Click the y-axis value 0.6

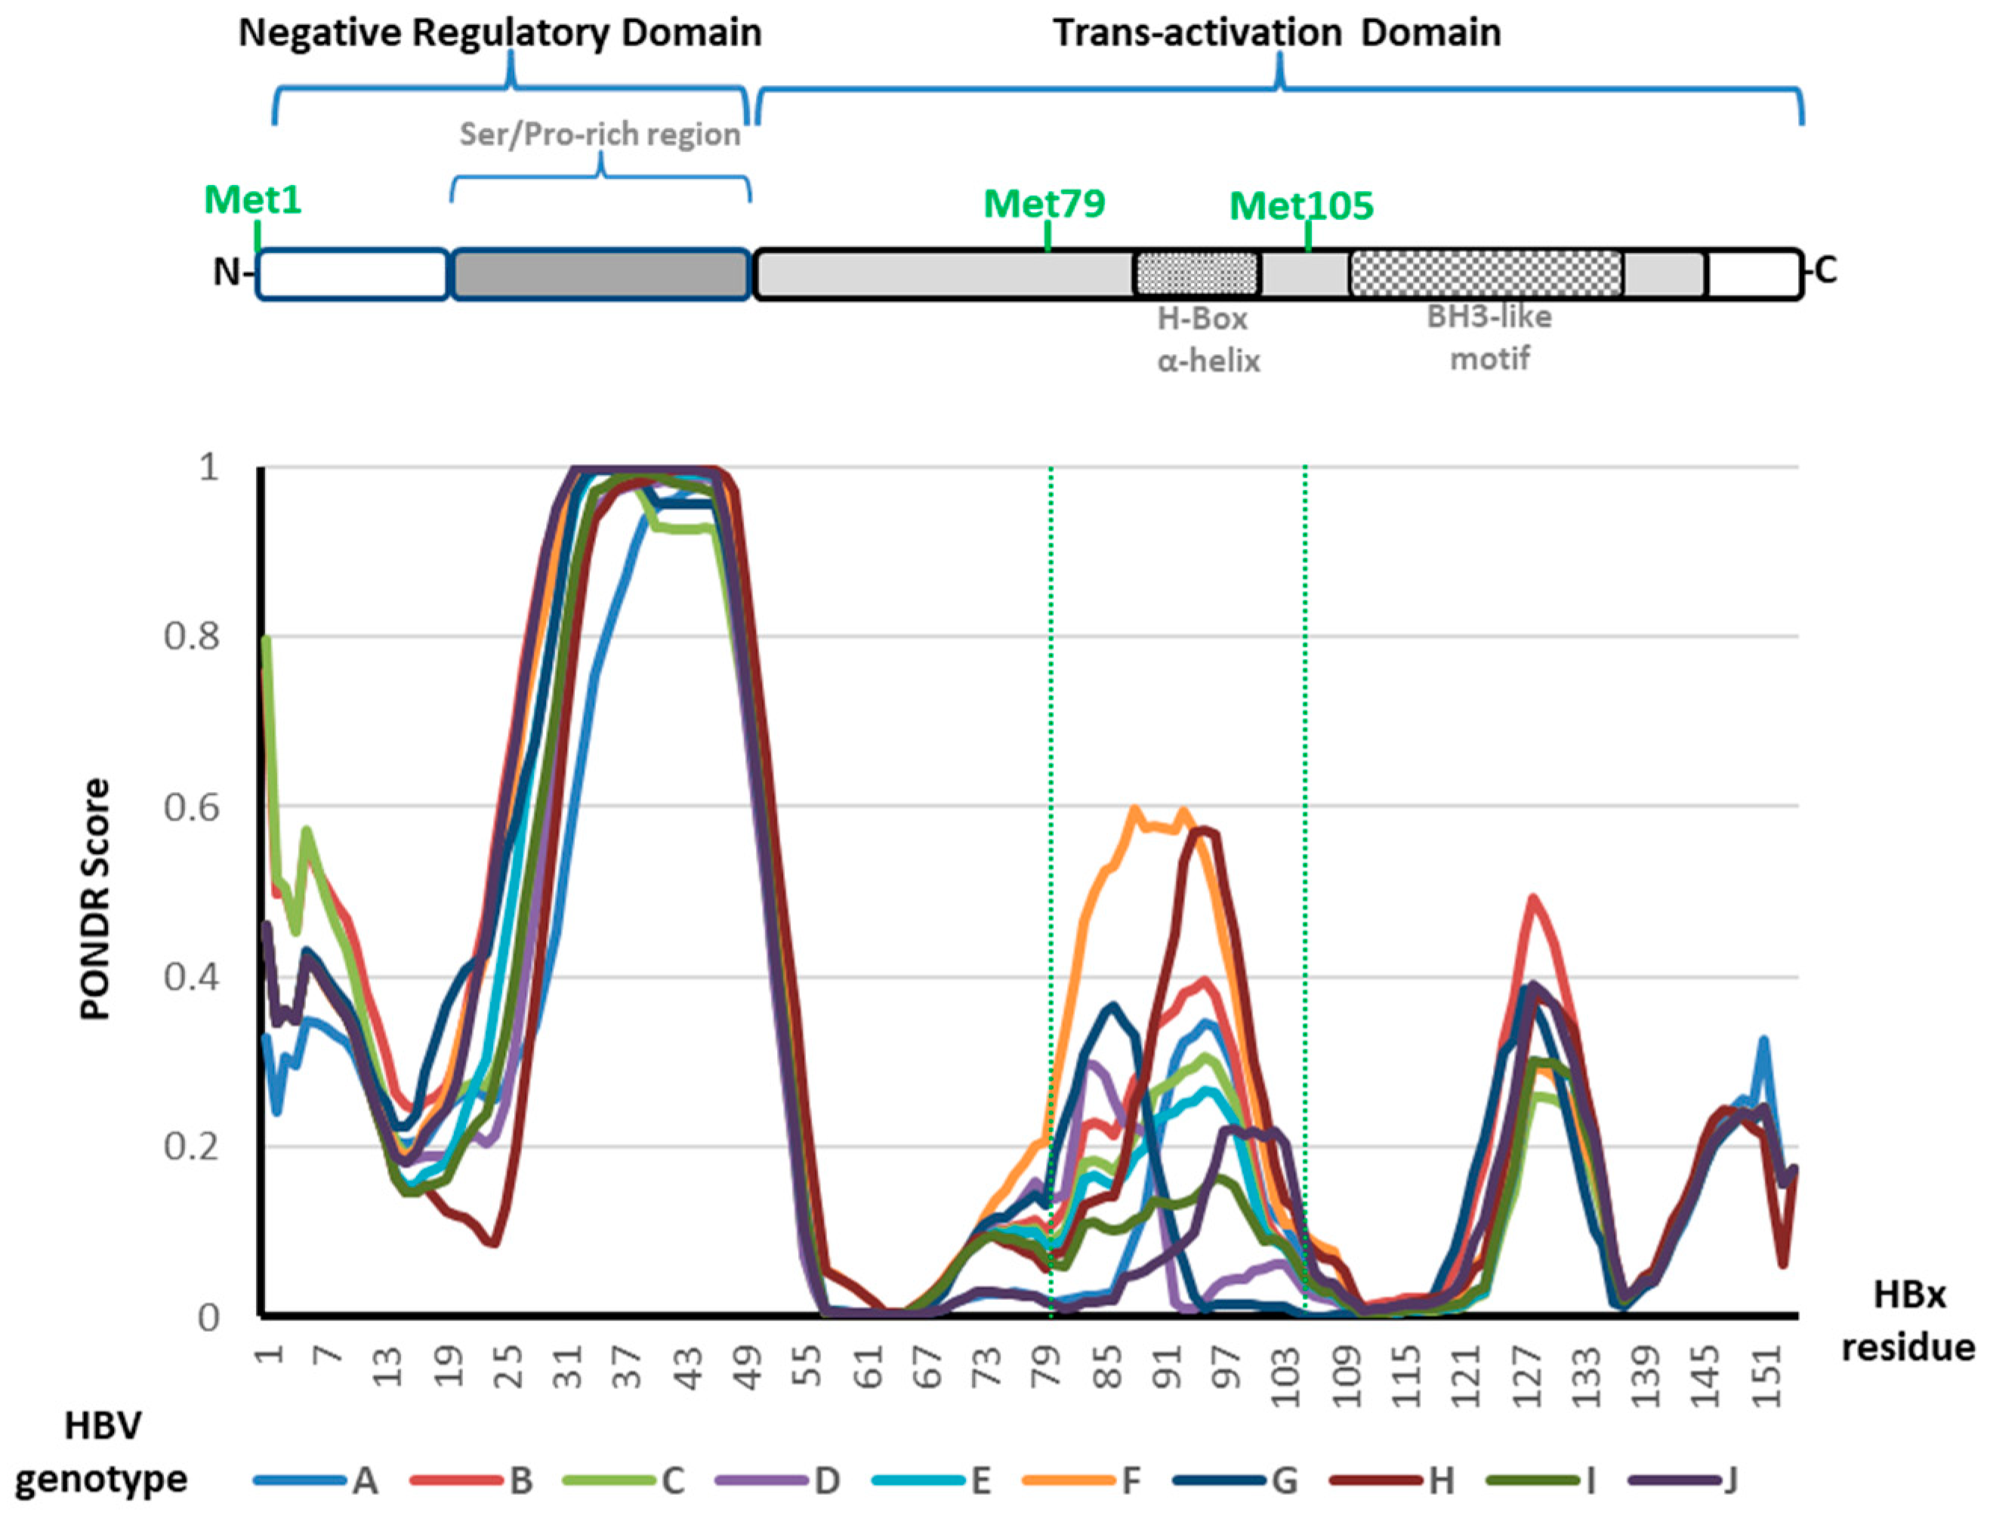192,806
